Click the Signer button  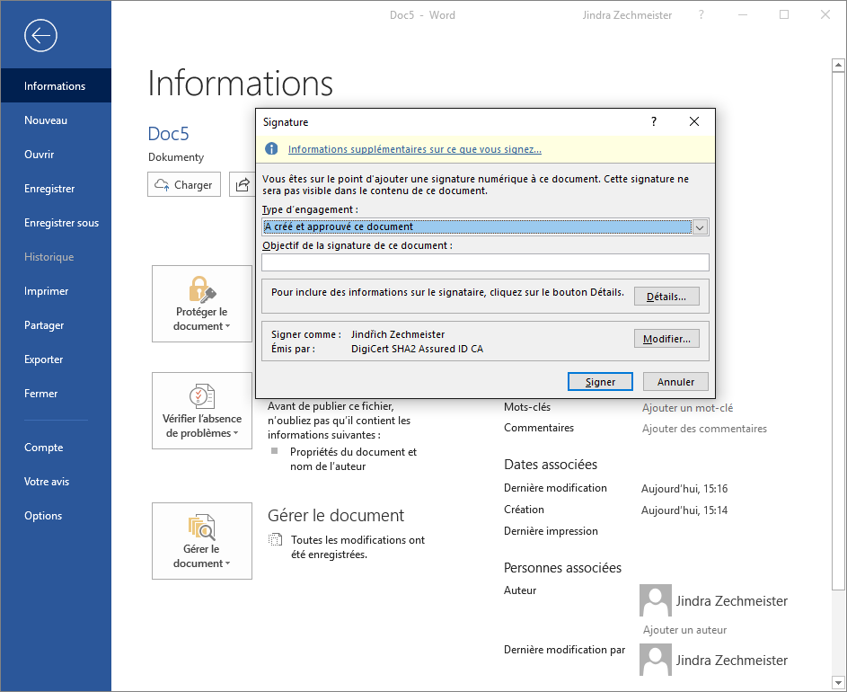pyautogui.click(x=600, y=382)
